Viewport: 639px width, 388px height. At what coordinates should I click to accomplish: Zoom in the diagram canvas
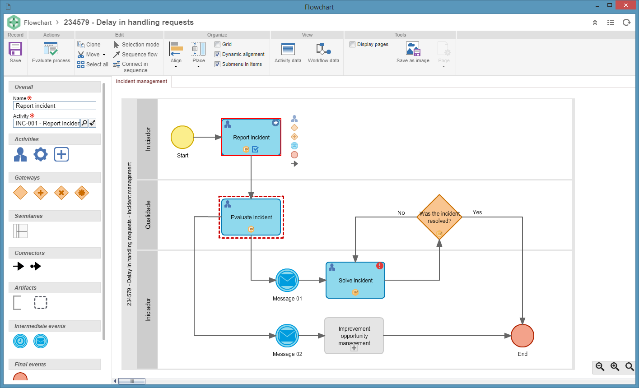pos(615,367)
